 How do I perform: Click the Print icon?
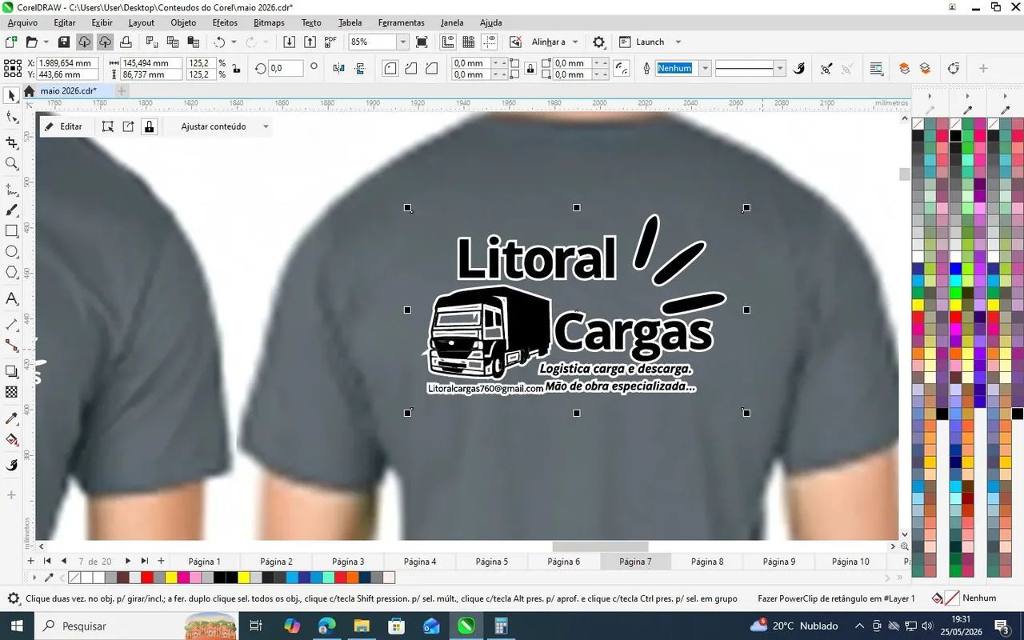126,42
